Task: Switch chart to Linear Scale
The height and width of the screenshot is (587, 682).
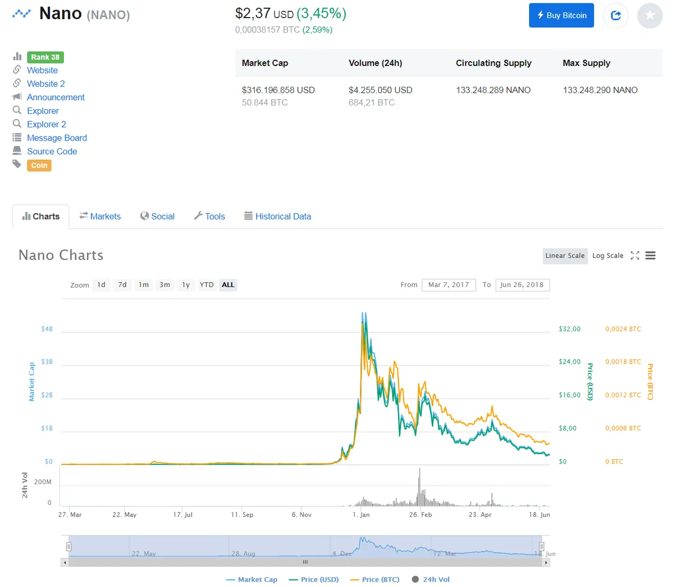Action: coord(565,256)
